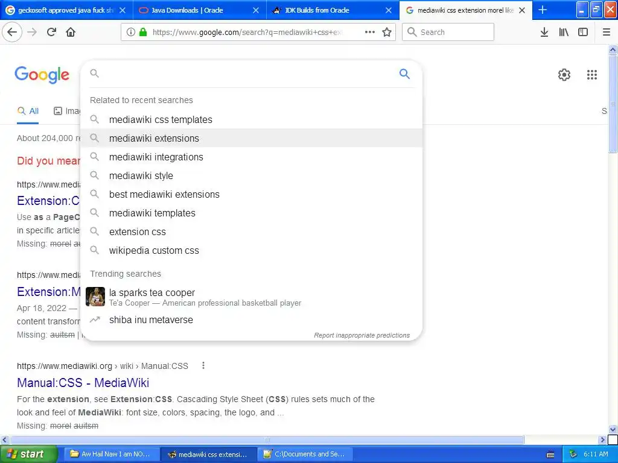Open the Google apps grid
Screen dimensions: 618x463
click(591, 75)
